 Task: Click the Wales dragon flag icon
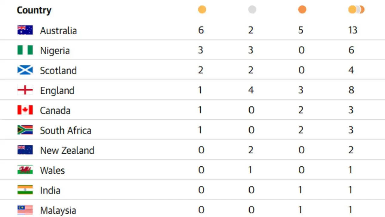coord(25,170)
